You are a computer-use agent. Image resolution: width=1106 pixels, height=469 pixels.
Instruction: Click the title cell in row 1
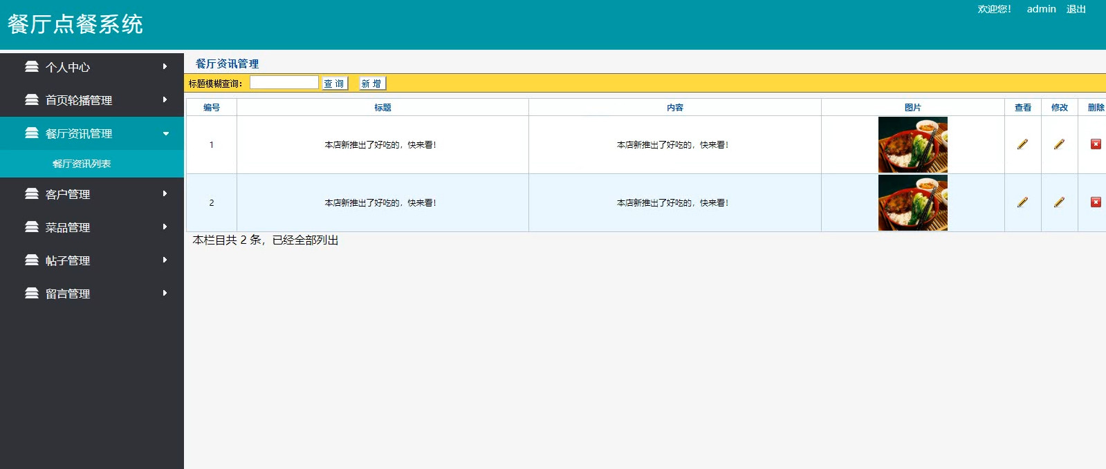[x=383, y=144]
